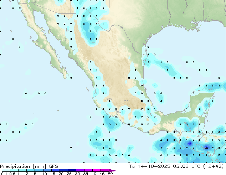Click the legend tick label '50'
The image size is (226, 175).
tap(110, 174)
